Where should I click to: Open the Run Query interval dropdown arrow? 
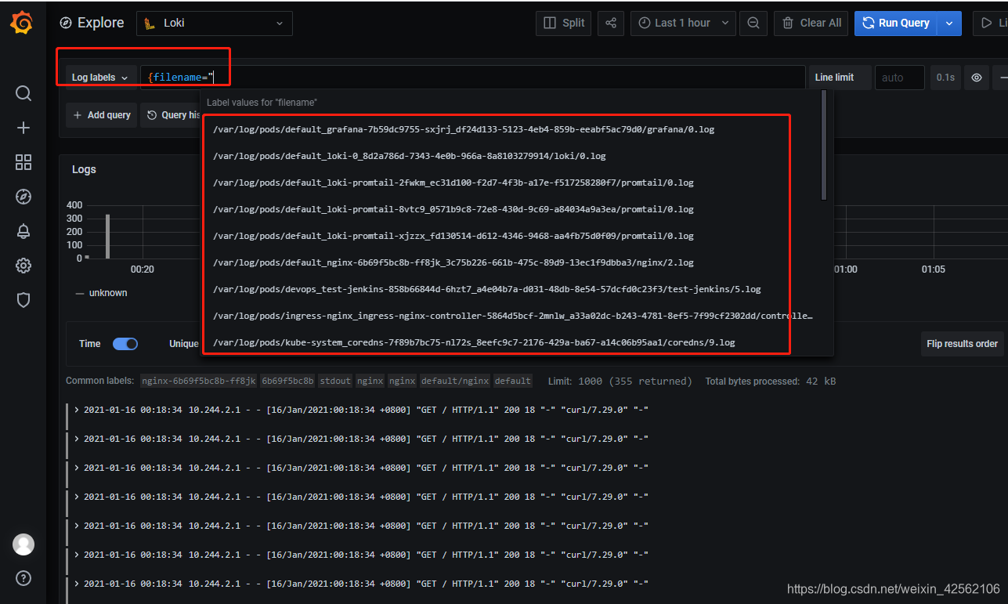949,23
